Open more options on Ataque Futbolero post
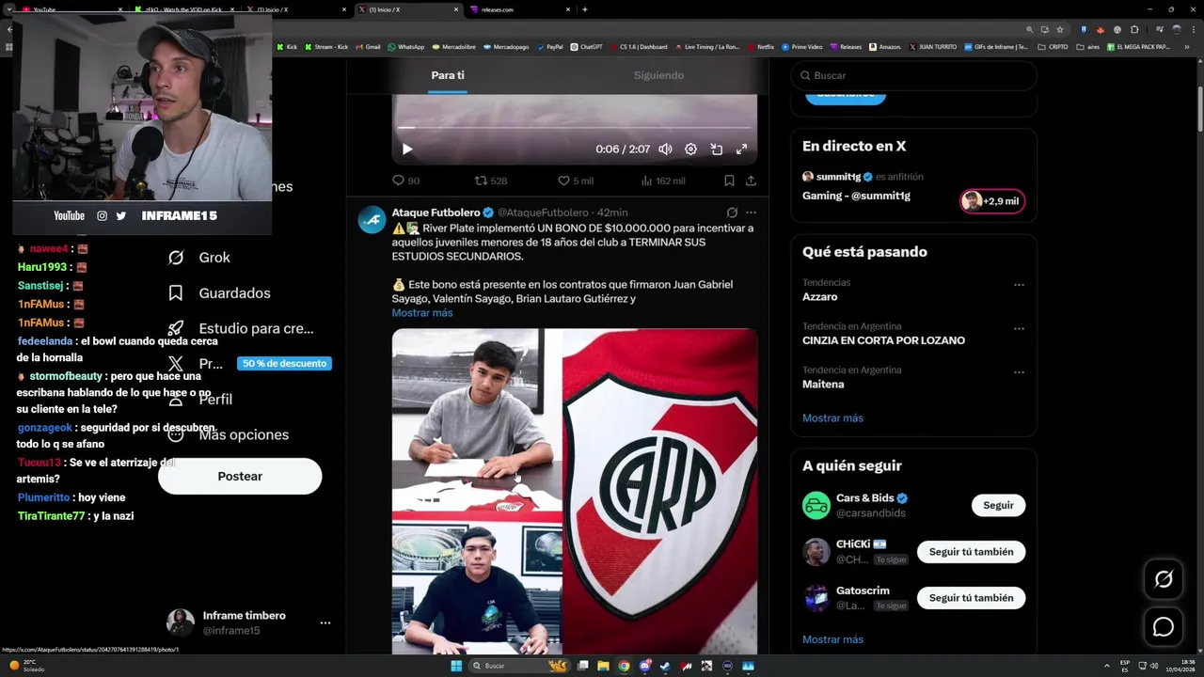Viewport: 1204px width, 677px height. tap(751, 213)
